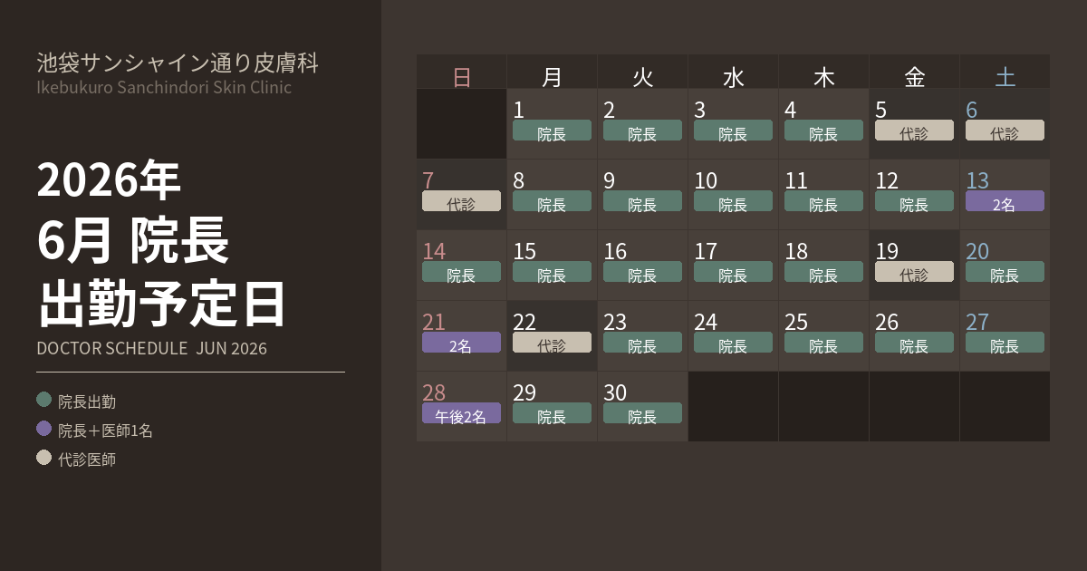Select the 院長 badge on June 11
This screenshot has width=1087, height=571.
tap(823, 201)
